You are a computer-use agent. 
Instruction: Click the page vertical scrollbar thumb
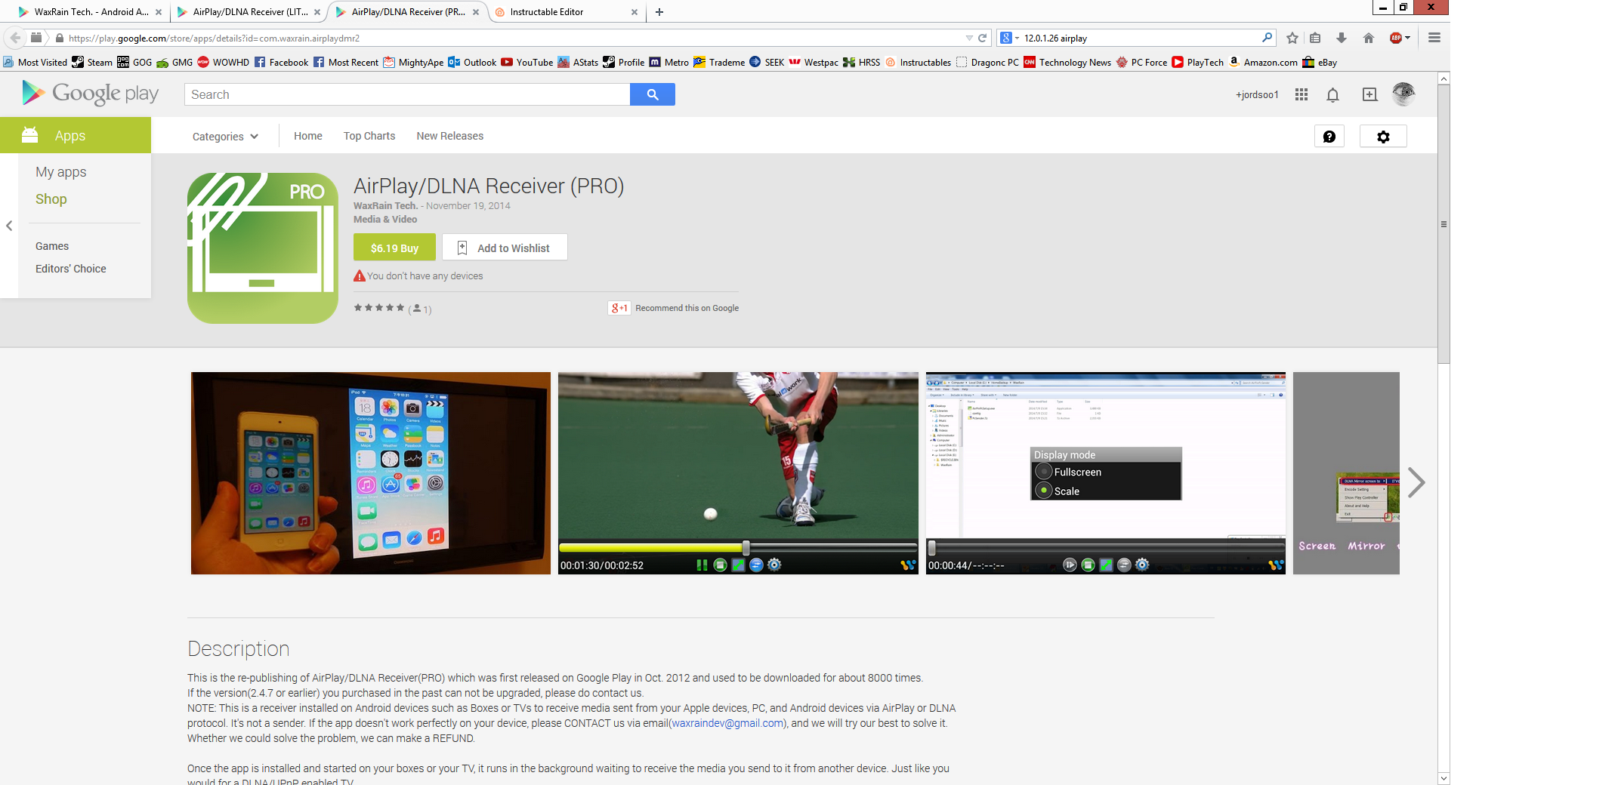tap(1444, 224)
